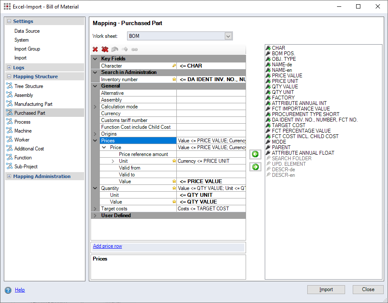Click the key icon in Character row
The width and height of the screenshot is (388, 303).
(174, 66)
